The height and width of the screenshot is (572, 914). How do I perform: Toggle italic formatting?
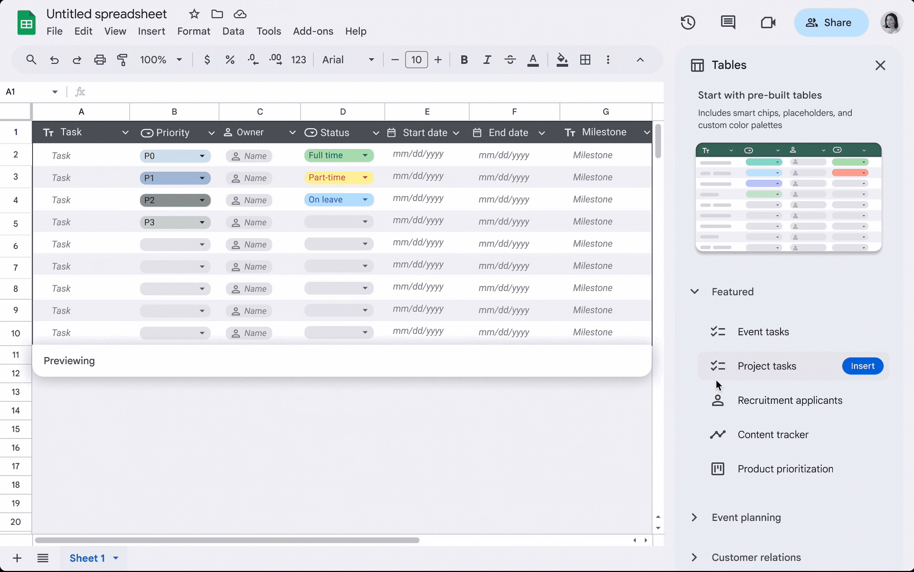coord(487,60)
